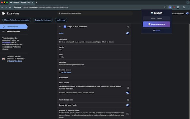190x119 pixels.
Task: Bookmark this page with the star icon
Action: click(x=164, y=7)
